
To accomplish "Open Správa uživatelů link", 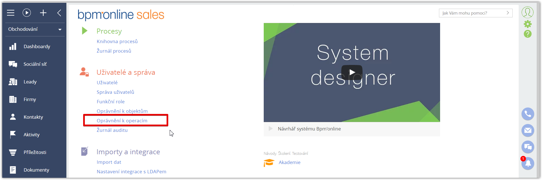I will tap(115, 92).
